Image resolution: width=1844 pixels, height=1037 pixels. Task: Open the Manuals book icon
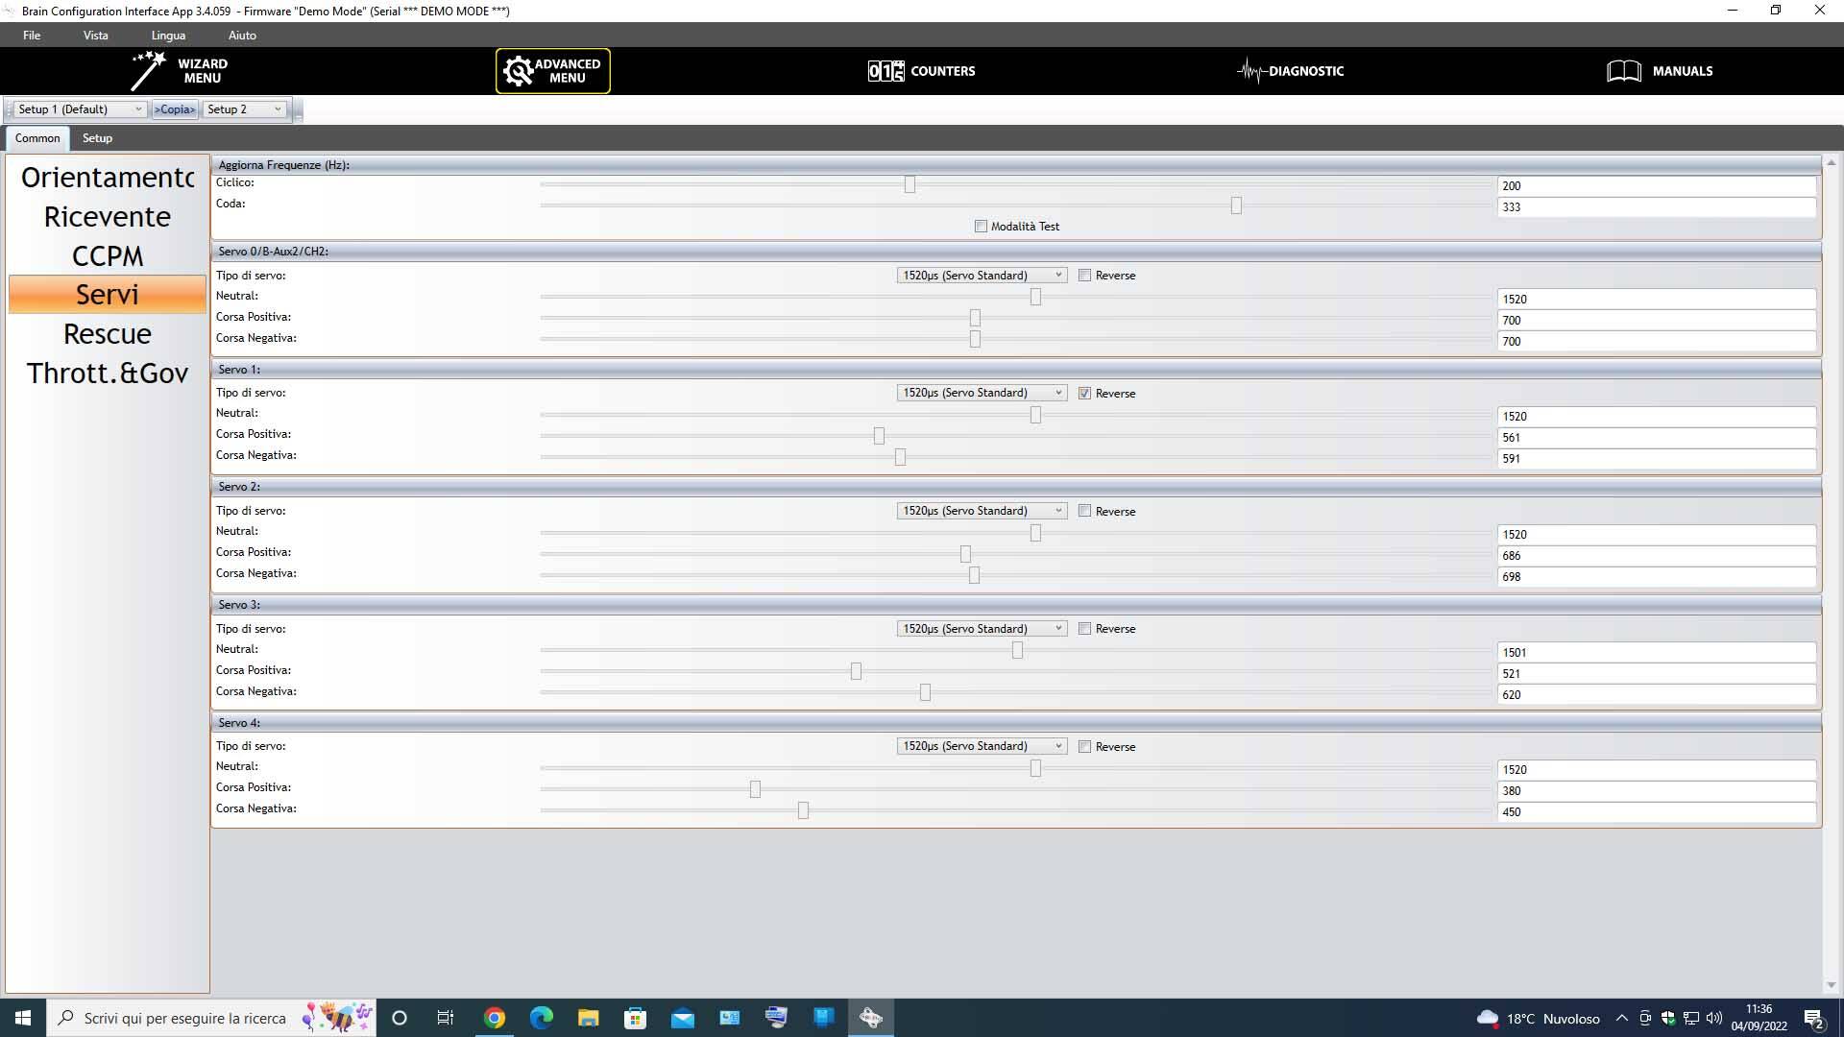[1623, 71]
